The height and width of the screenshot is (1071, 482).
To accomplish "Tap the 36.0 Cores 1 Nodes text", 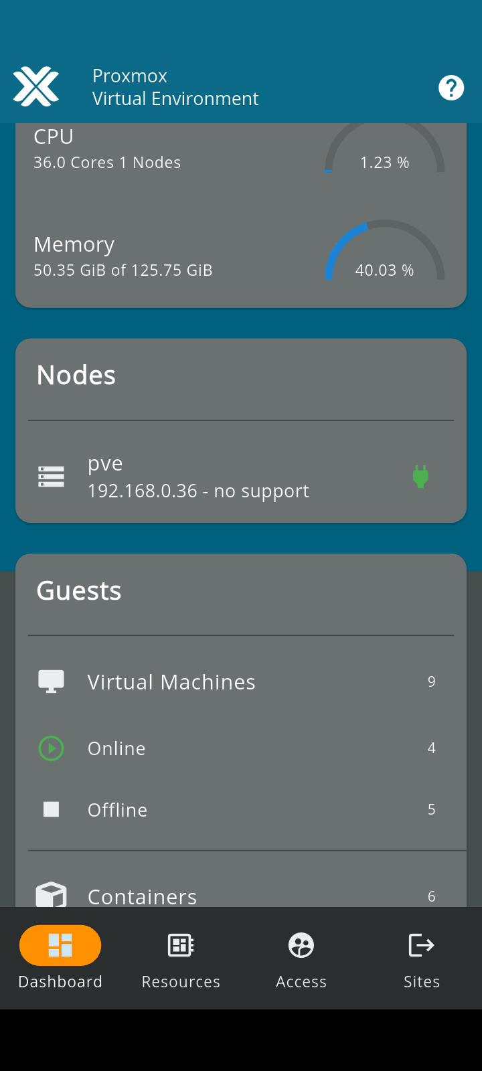I will click(x=107, y=163).
